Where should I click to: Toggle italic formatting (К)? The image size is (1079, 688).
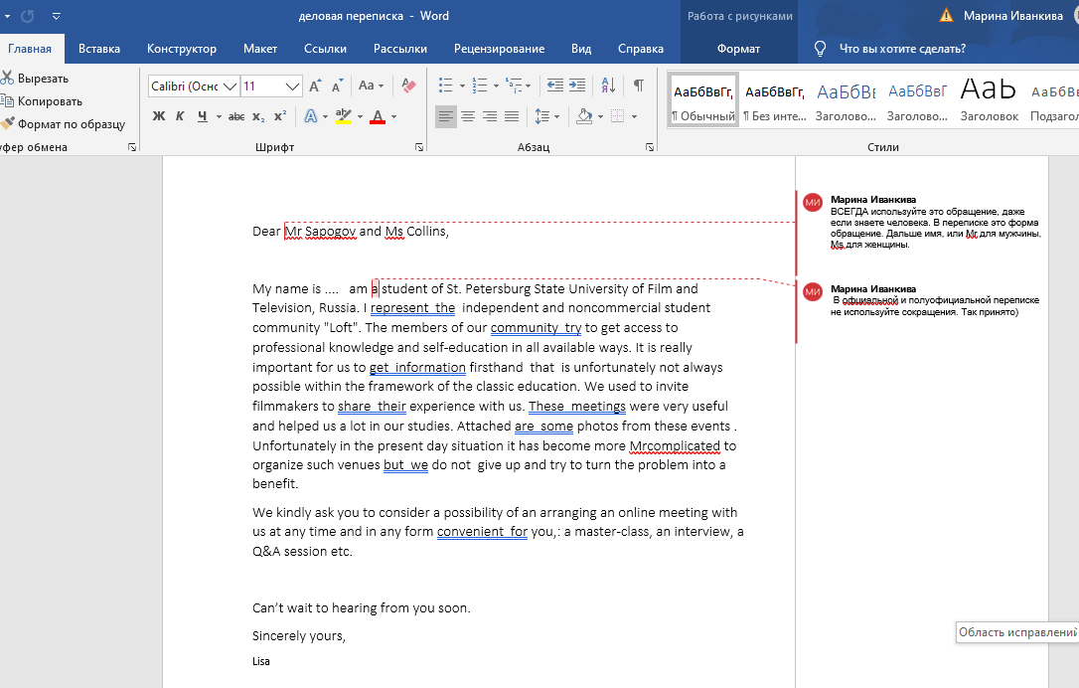(180, 116)
